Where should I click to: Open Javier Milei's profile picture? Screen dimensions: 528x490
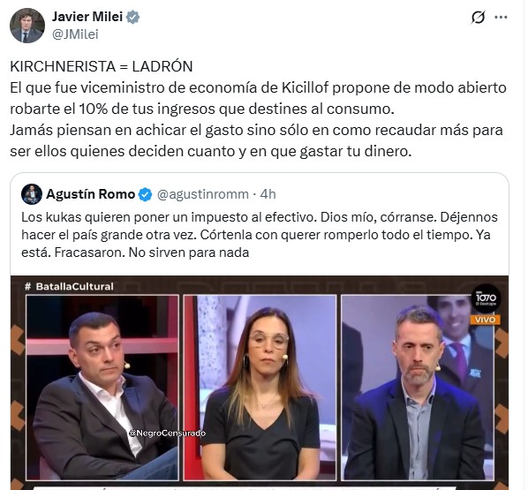pyautogui.click(x=27, y=26)
